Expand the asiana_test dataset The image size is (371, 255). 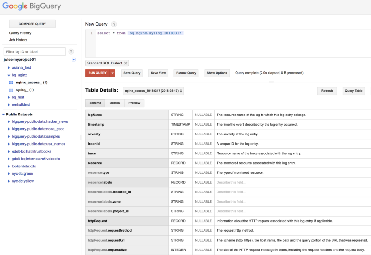pos(8,67)
